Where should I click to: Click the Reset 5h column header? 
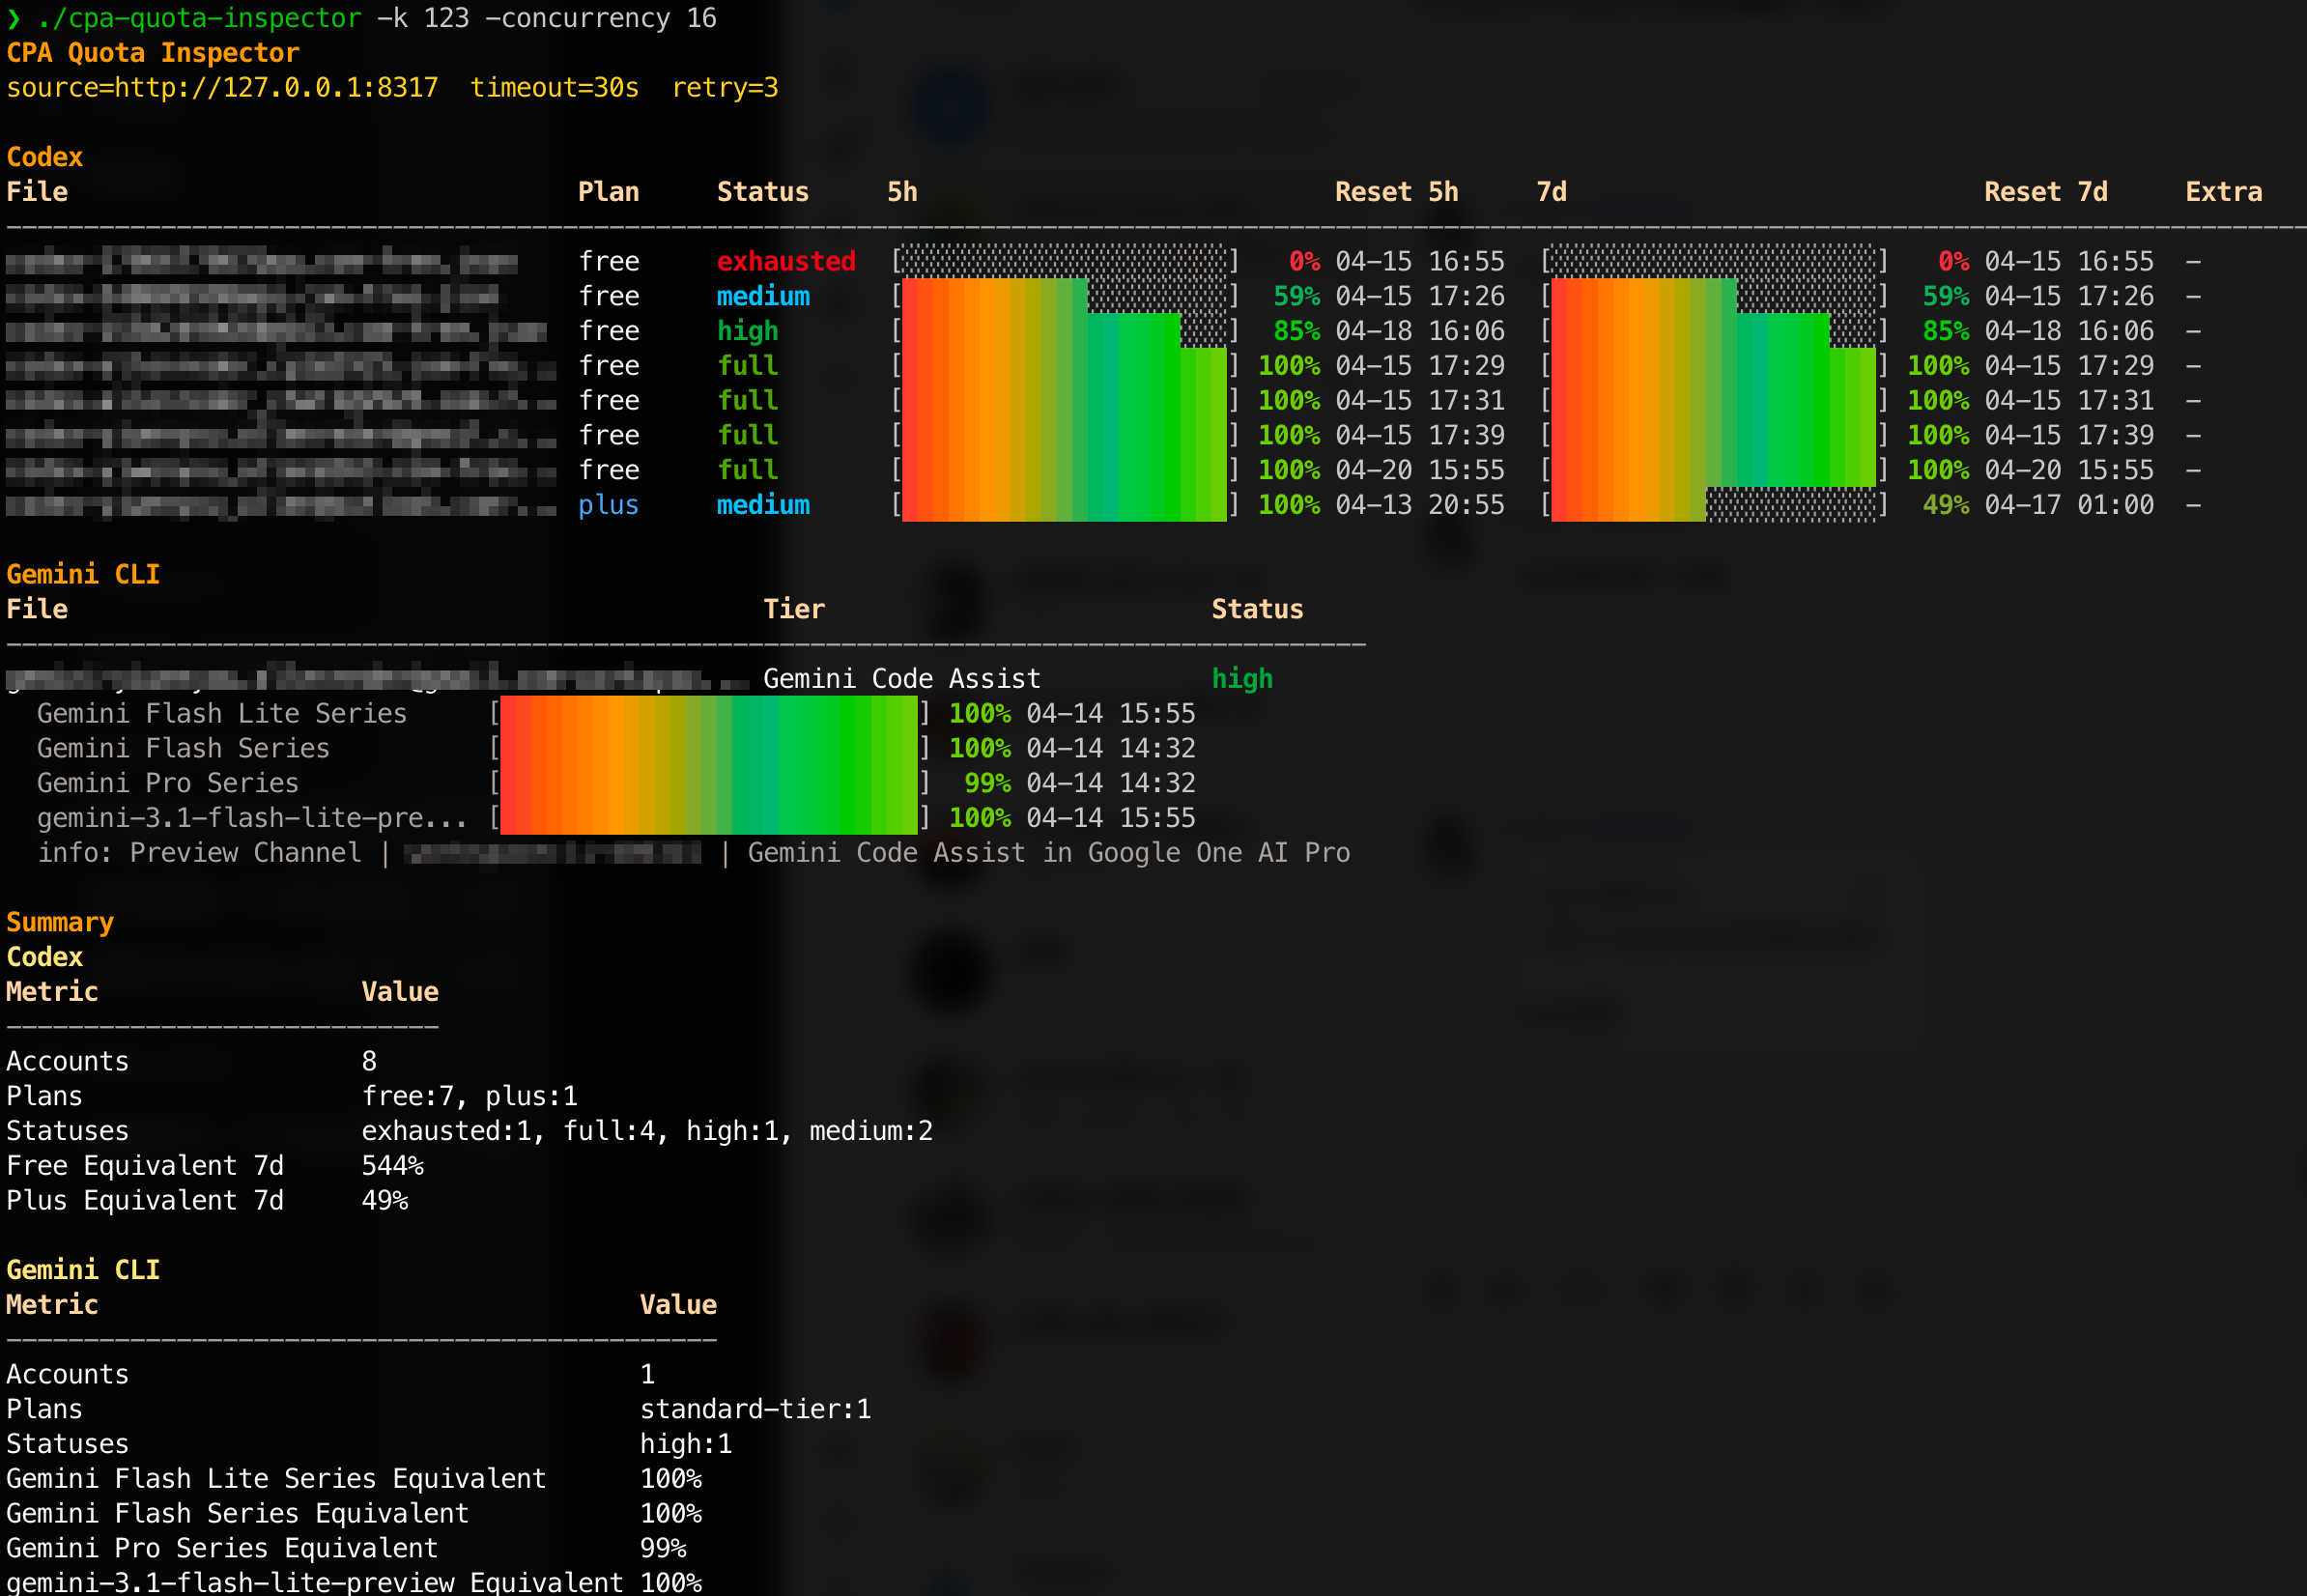tap(1396, 192)
